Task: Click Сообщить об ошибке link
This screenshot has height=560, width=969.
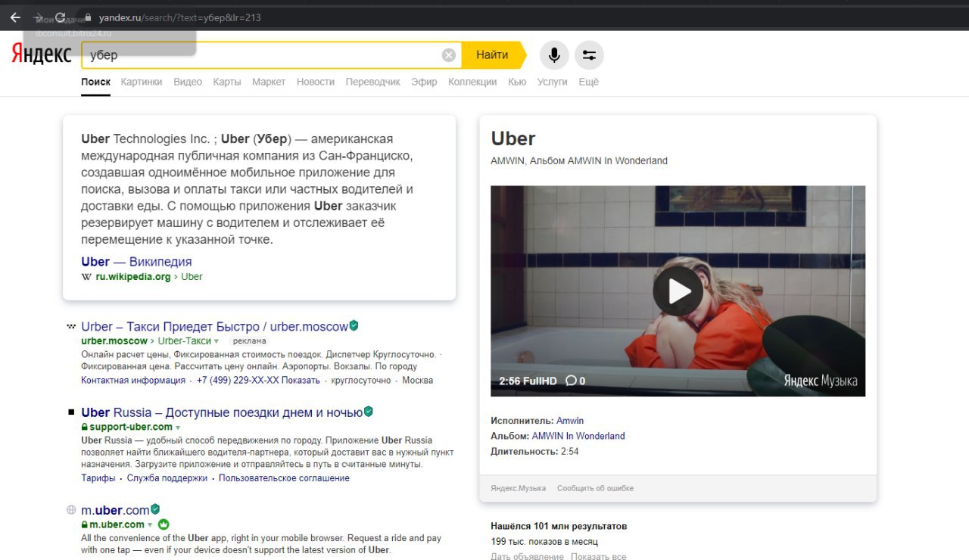Action: (595, 488)
